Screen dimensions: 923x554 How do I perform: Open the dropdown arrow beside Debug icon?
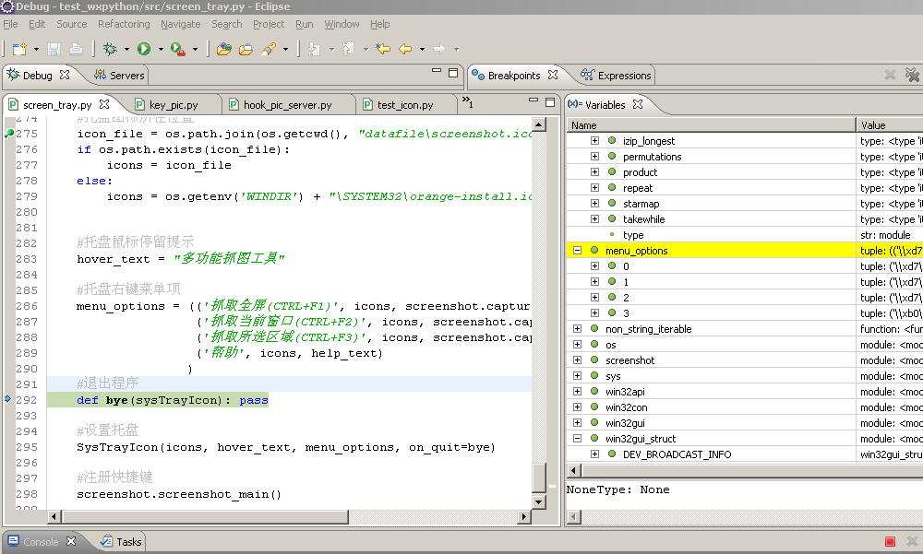[x=125, y=49]
